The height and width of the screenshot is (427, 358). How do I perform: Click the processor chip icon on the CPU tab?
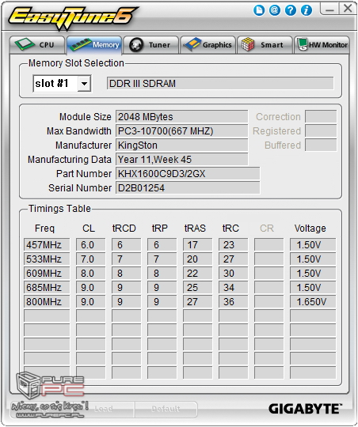[25, 44]
